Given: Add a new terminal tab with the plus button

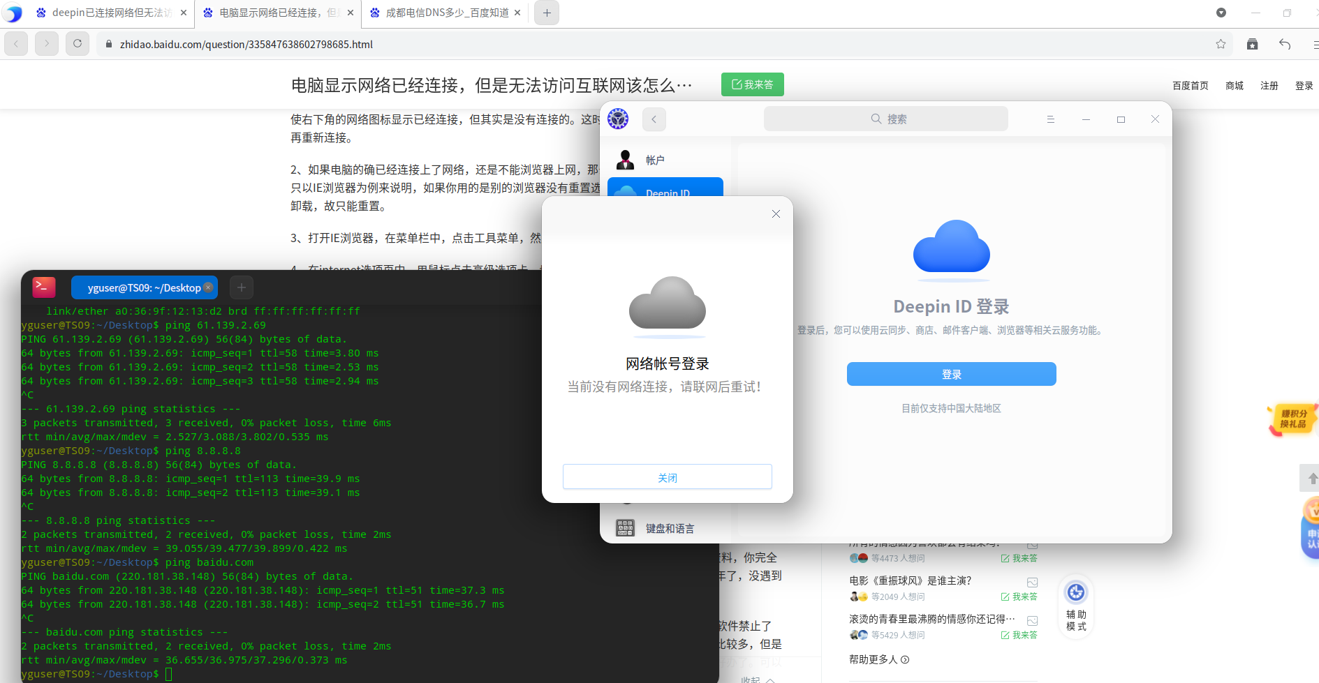Looking at the screenshot, I should [242, 287].
